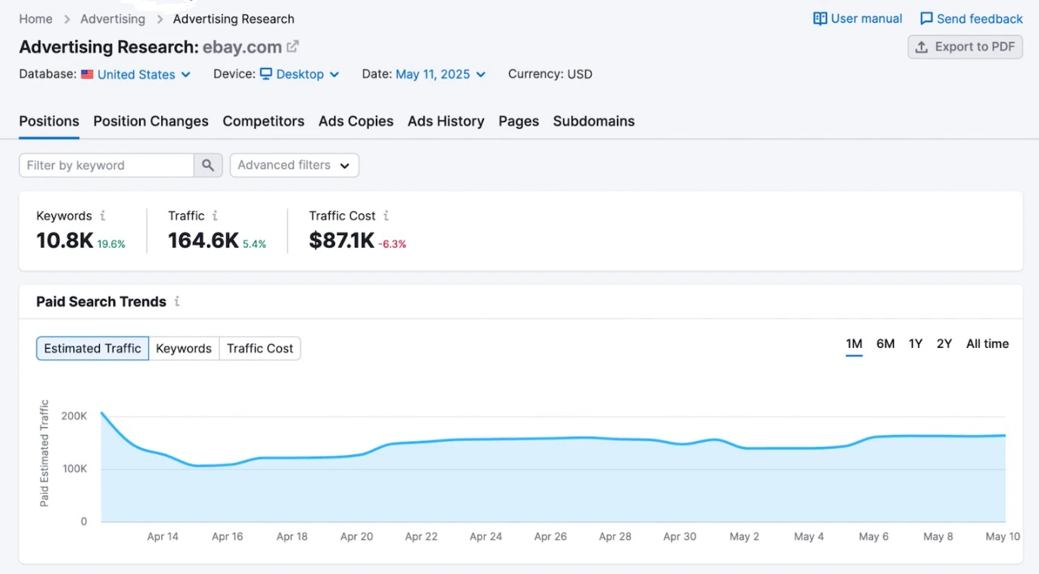This screenshot has width=1039, height=574.
Task: Select the Keywords chart toggle
Action: [x=184, y=349]
